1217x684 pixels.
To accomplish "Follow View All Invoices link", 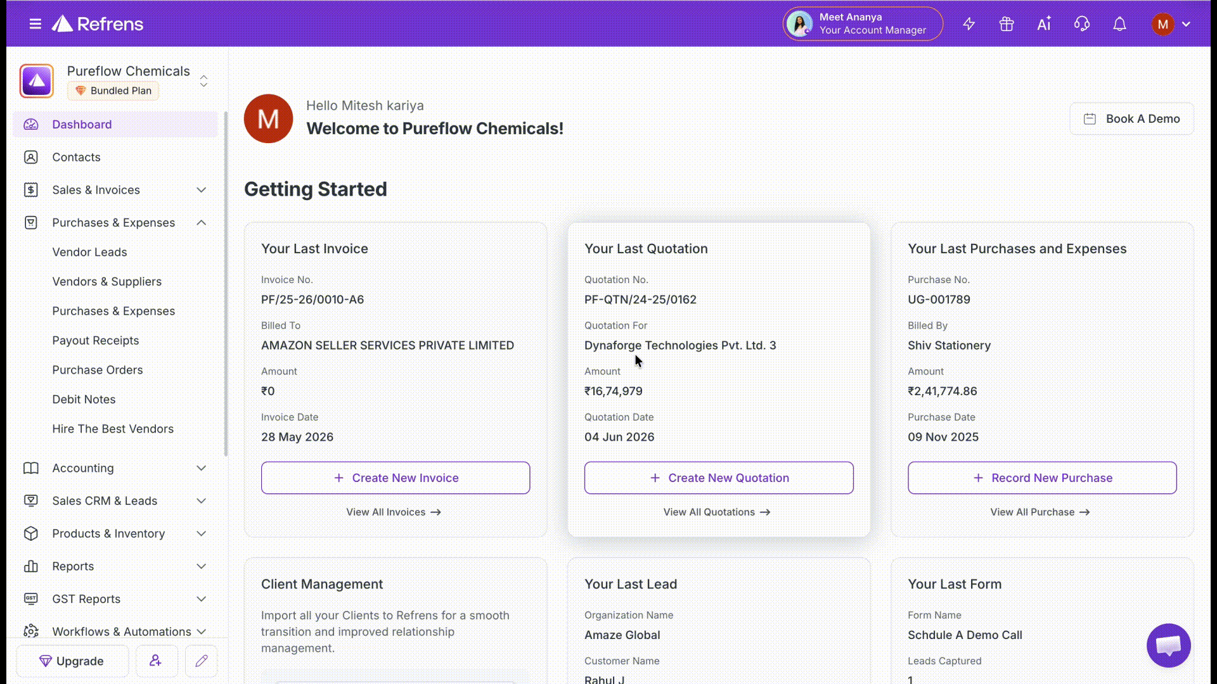I will (394, 512).
